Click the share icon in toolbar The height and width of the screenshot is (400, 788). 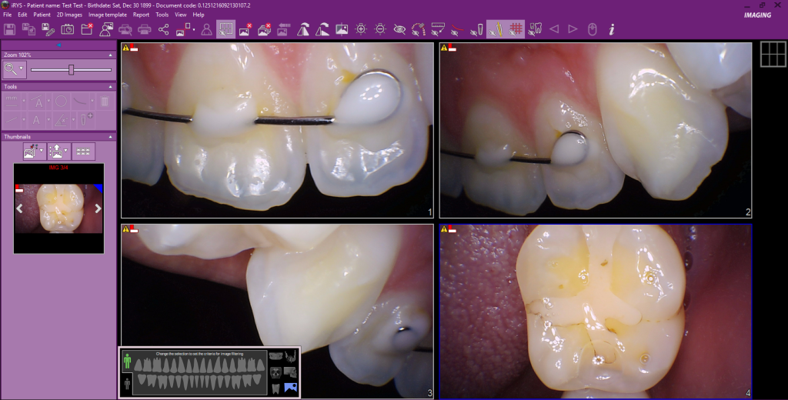point(164,29)
